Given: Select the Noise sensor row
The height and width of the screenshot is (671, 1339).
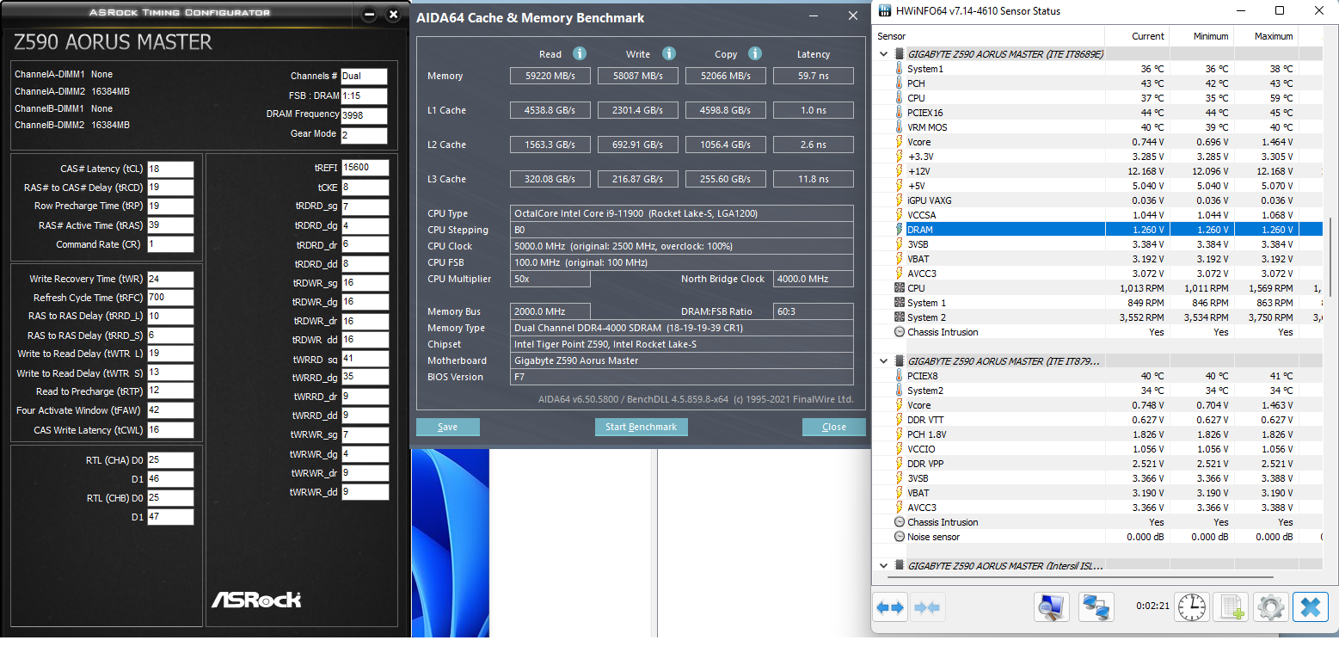Looking at the screenshot, I should pos(1098,537).
